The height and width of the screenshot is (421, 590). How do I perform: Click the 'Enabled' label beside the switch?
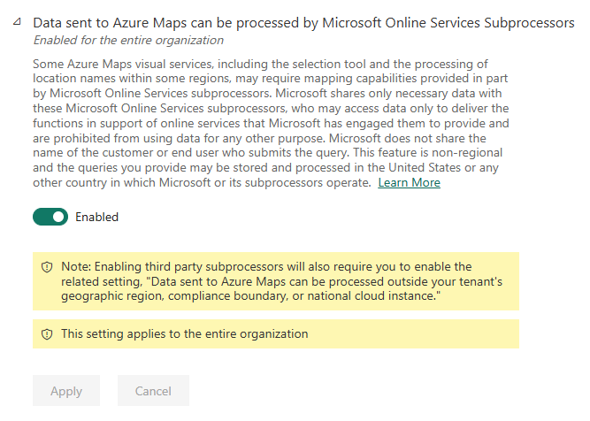click(96, 217)
